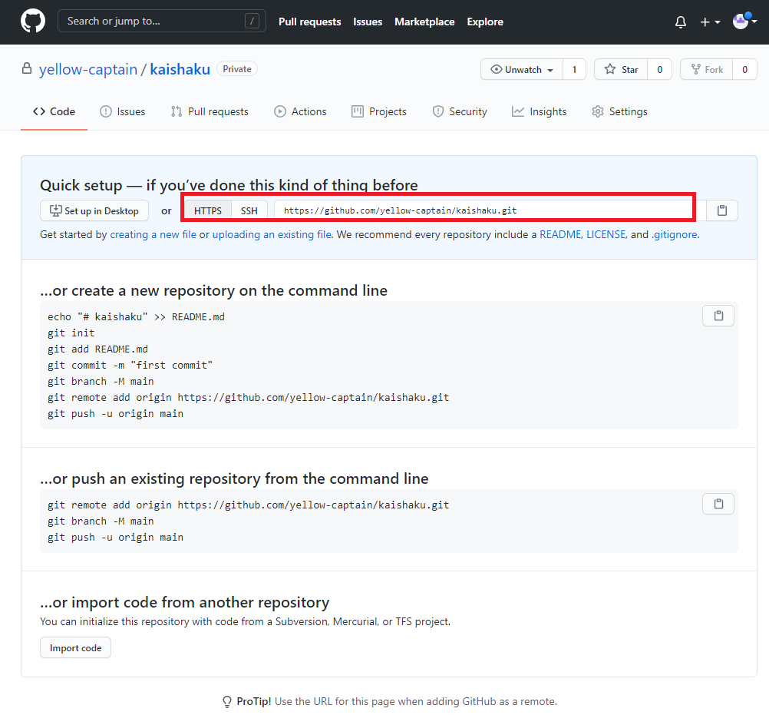Open yellow-captain owner profile link
This screenshot has height=715, width=769.
88,70
